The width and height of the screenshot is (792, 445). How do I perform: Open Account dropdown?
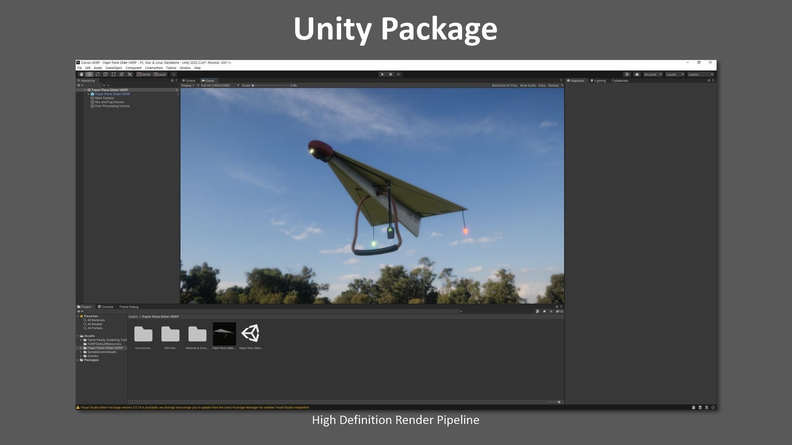[653, 75]
